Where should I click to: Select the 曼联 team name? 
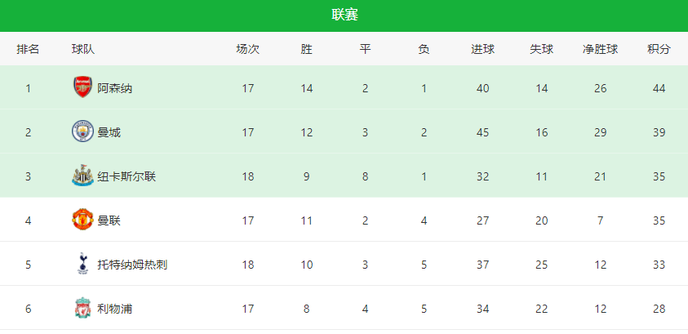[x=109, y=220]
